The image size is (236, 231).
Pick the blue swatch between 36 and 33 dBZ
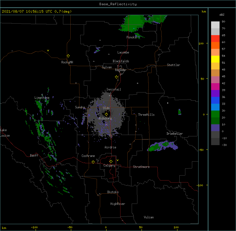coord(215,100)
